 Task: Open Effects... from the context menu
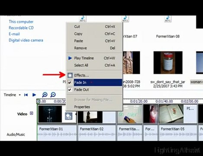coord(94,75)
